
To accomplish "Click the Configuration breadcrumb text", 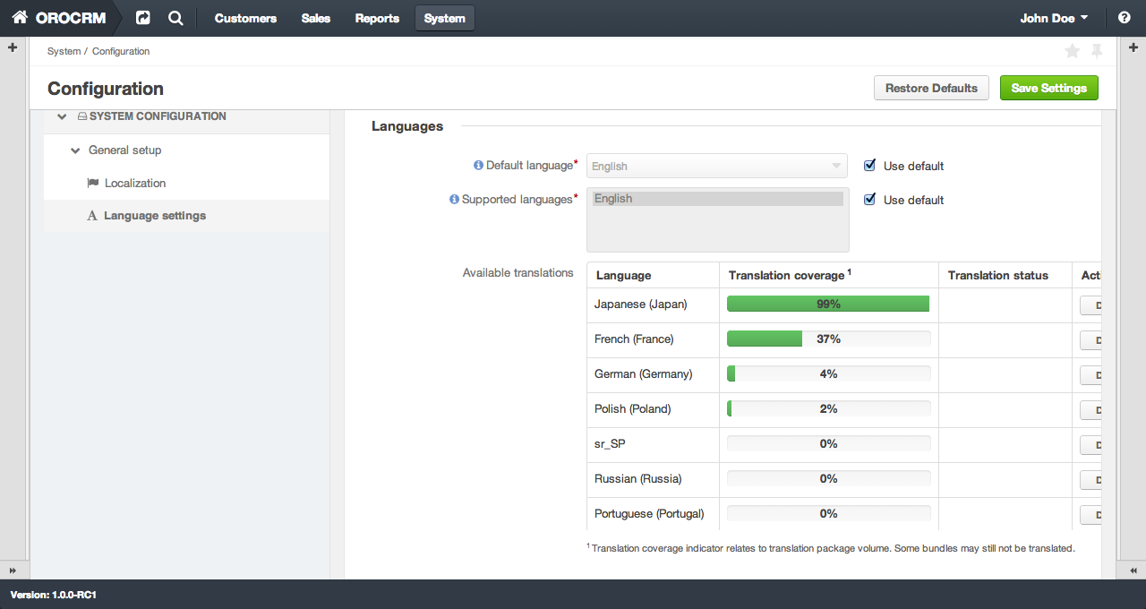I will [121, 51].
